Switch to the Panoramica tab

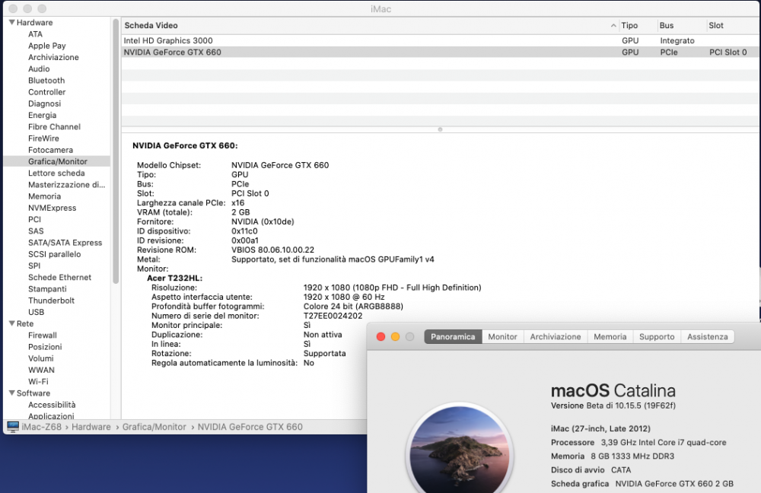point(453,336)
